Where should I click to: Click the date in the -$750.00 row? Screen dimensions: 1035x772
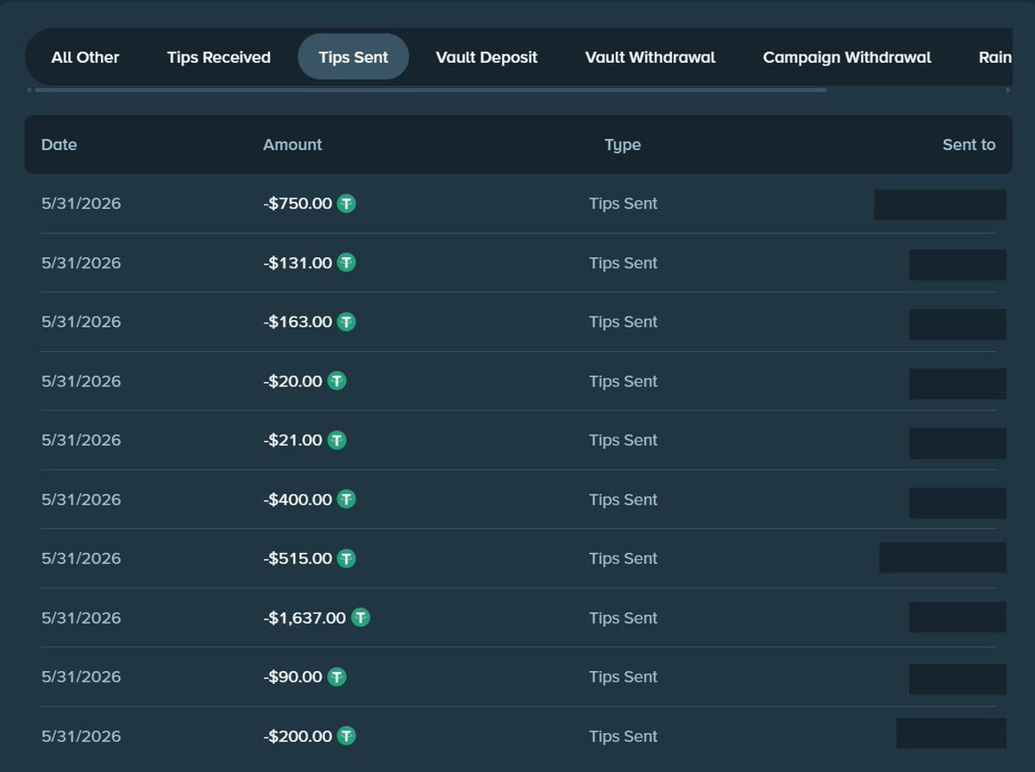pyautogui.click(x=81, y=204)
